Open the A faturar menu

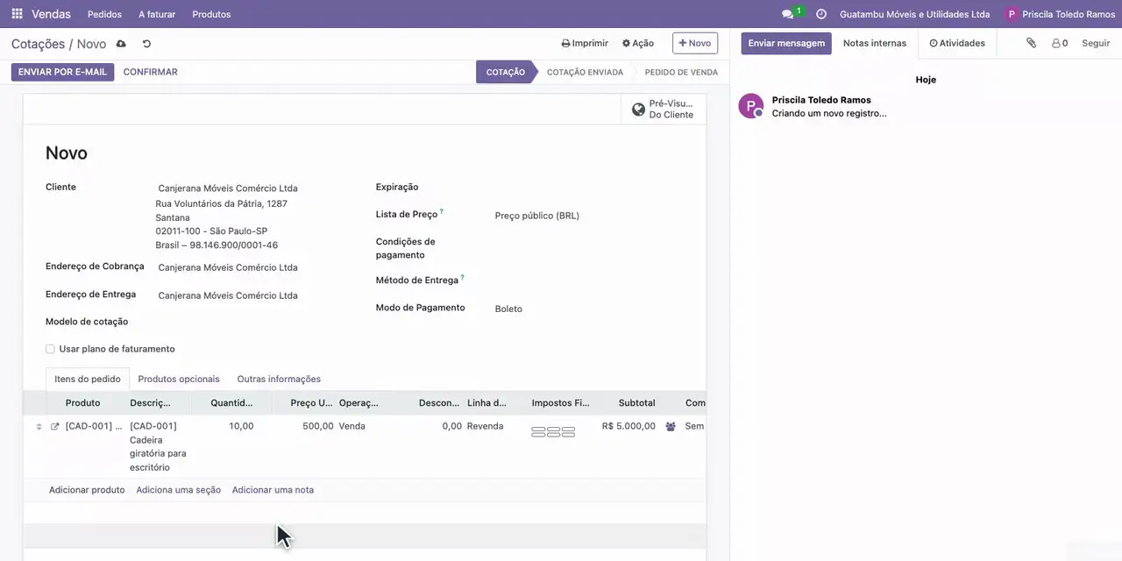[x=157, y=14]
